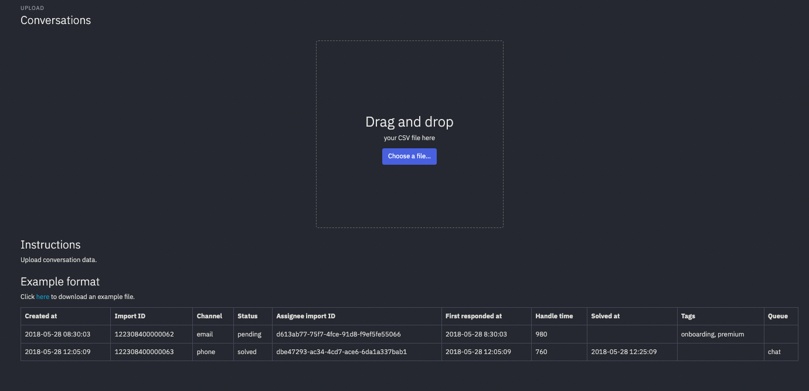Click the First responded at column header
The width and height of the screenshot is (809, 391).
(487, 317)
